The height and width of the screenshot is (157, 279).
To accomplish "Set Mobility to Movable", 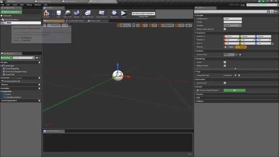I will coord(241,47).
